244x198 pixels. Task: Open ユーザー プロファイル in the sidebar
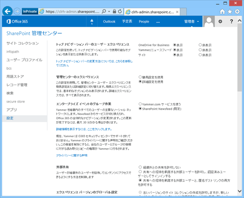pos(24,60)
